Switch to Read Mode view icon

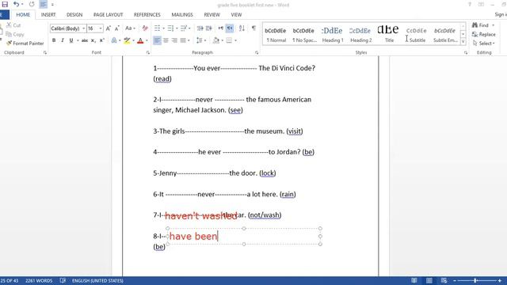tap(414, 280)
